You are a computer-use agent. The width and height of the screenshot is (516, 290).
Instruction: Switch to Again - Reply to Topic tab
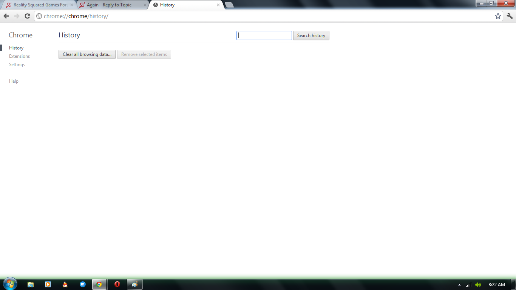point(112,5)
